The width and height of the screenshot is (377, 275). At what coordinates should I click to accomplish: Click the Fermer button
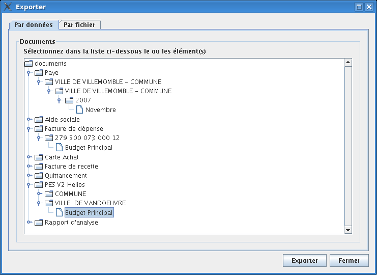[x=349, y=260]
